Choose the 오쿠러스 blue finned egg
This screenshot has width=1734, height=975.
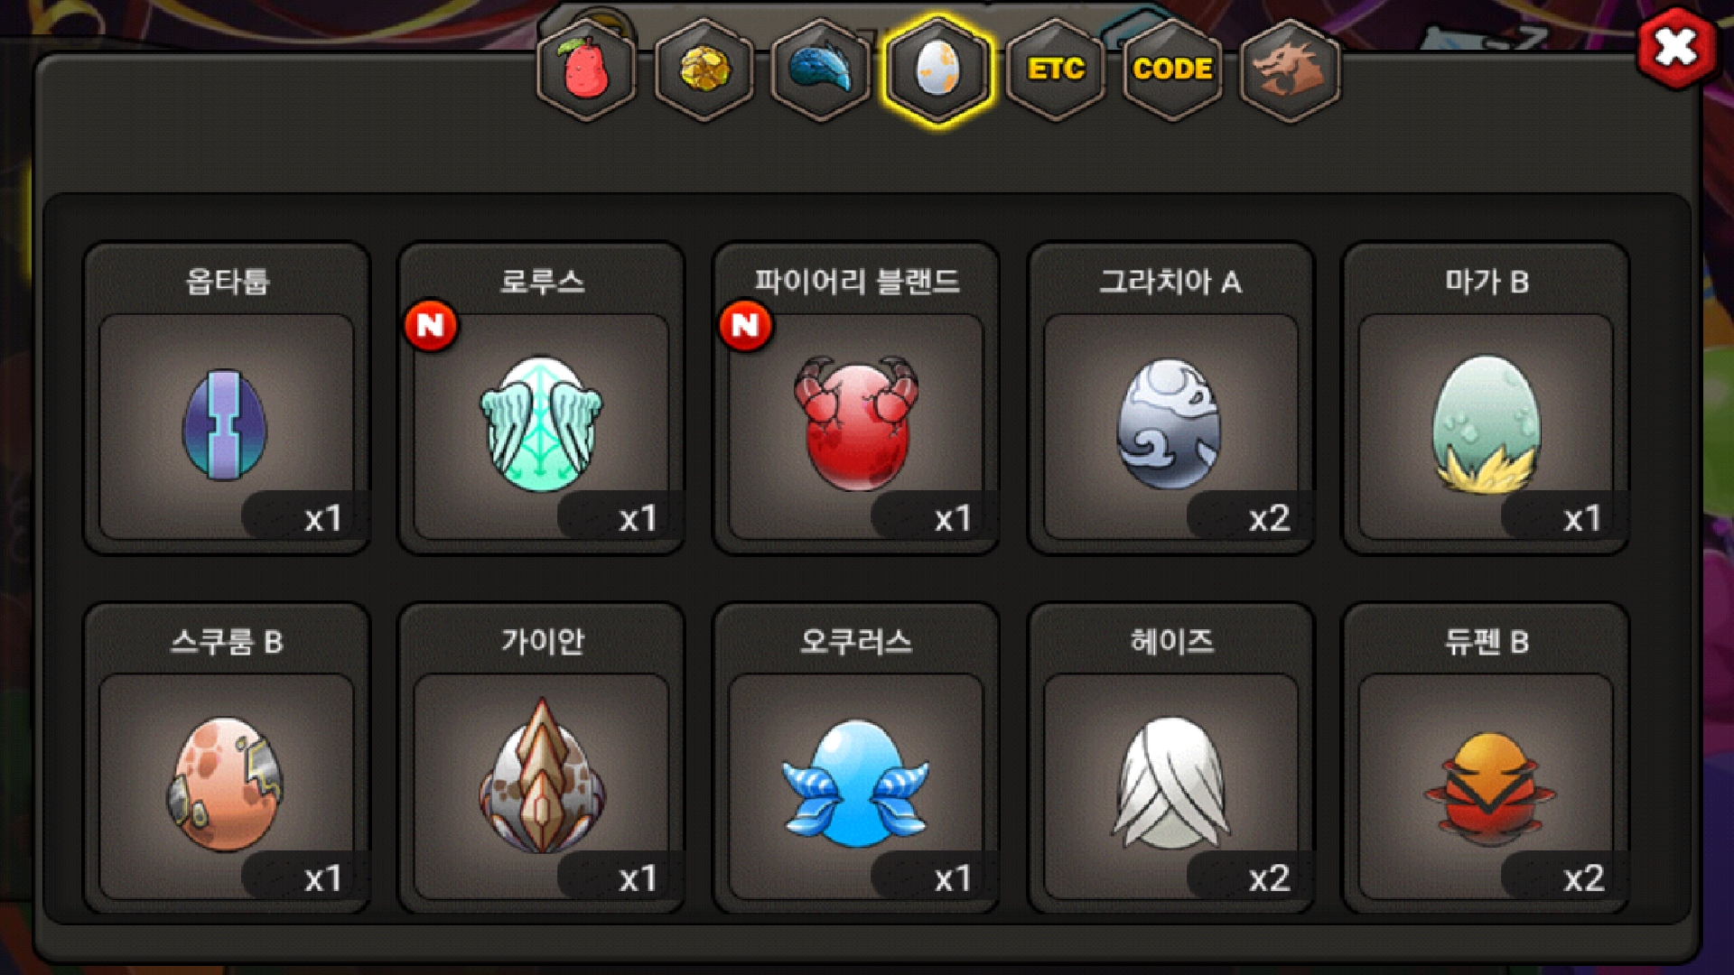[855, 758]
